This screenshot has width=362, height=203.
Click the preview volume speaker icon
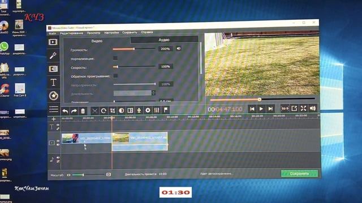313,108
